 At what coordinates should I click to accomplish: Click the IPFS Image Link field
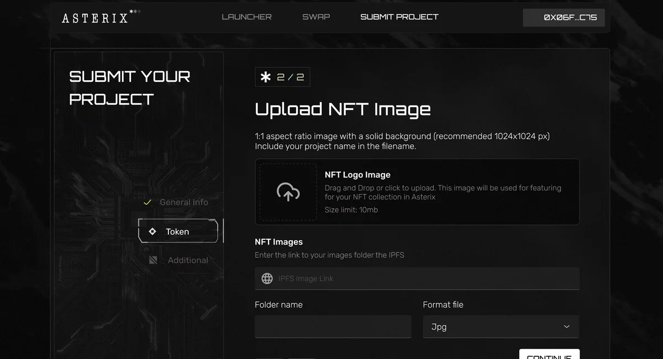pos(417,278)
